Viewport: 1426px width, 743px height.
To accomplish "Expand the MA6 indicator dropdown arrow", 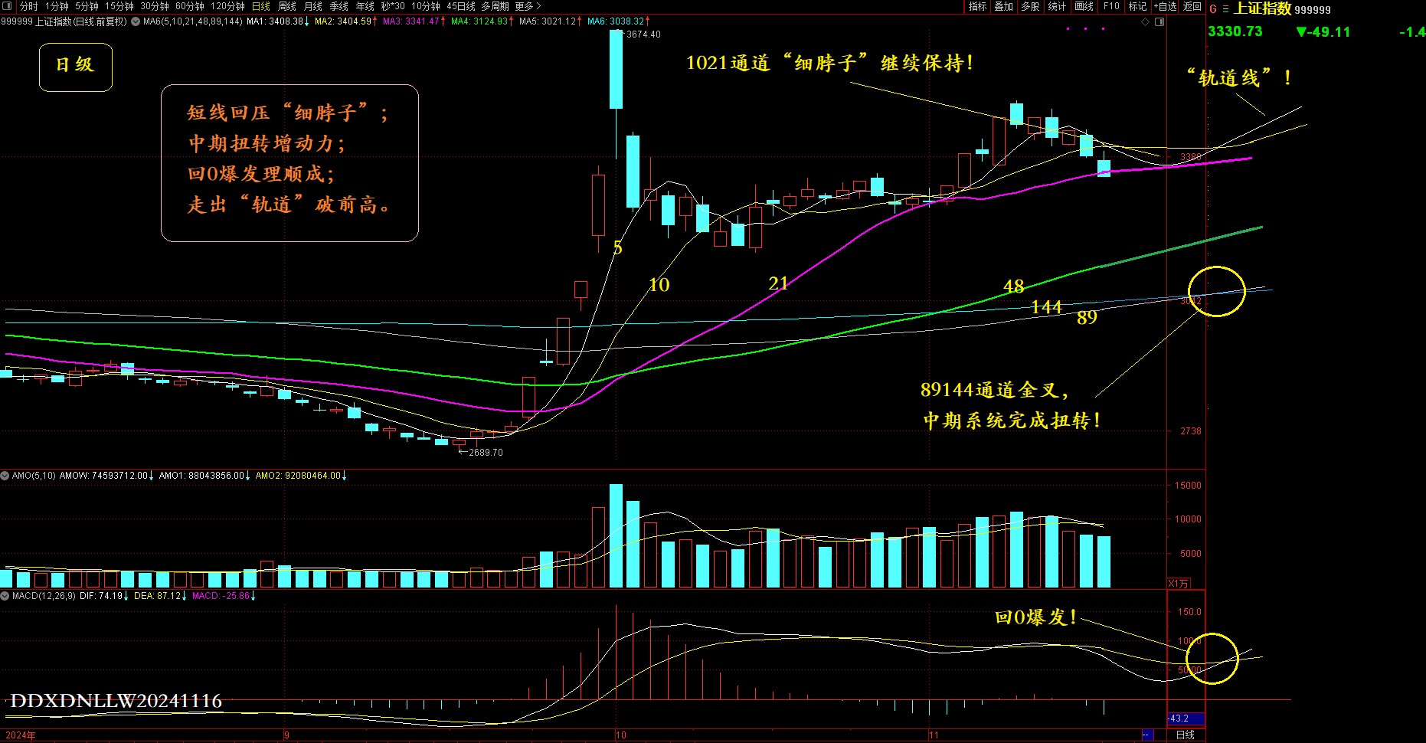I will point(136,21).
